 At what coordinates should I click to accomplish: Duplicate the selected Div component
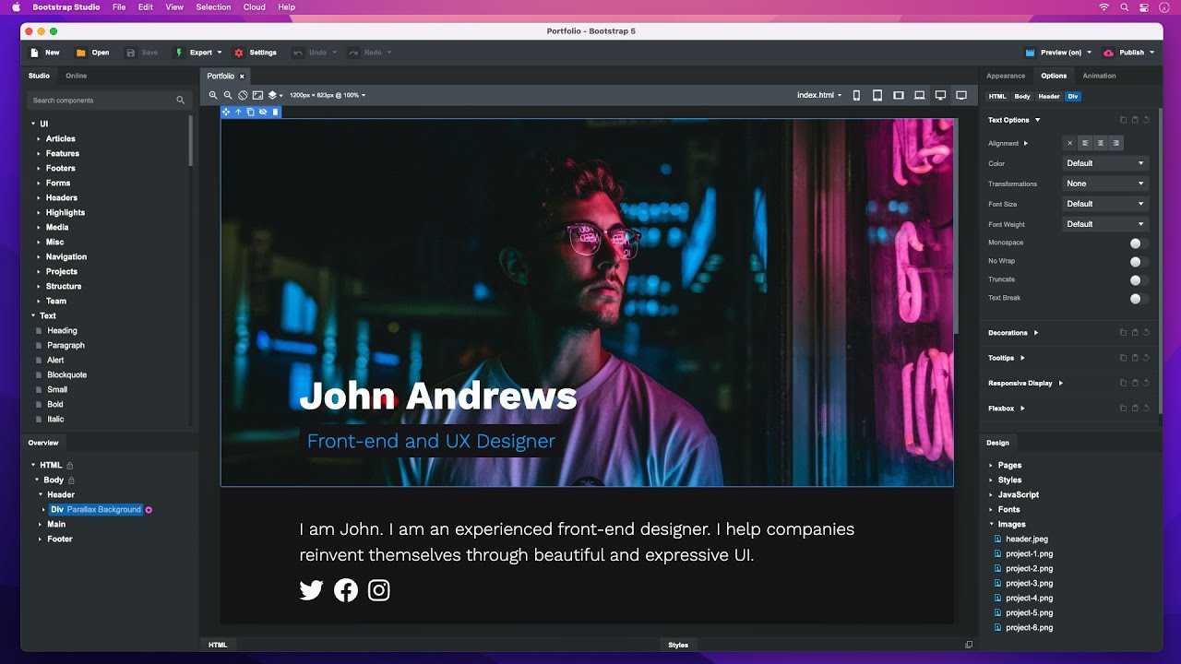click(250, 112)
